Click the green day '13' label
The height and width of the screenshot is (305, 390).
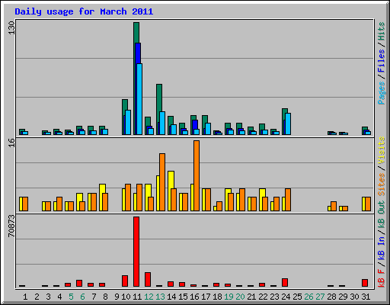(x=160, y=297)
